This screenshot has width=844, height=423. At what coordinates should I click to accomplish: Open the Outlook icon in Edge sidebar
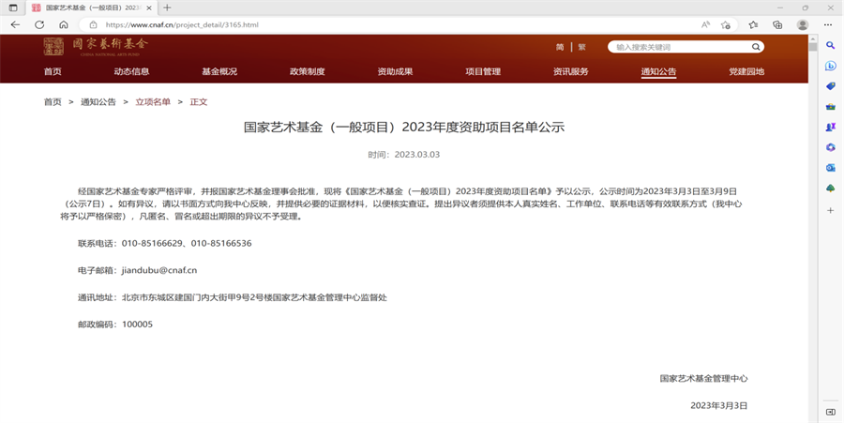(x=830, y=168)
